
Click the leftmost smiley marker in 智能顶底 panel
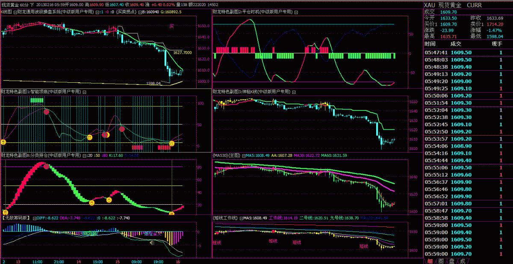[x=3, y=142]
